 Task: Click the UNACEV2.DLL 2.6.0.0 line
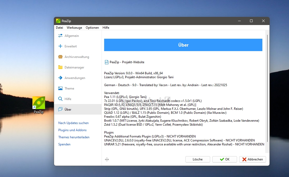click(179, 140)
